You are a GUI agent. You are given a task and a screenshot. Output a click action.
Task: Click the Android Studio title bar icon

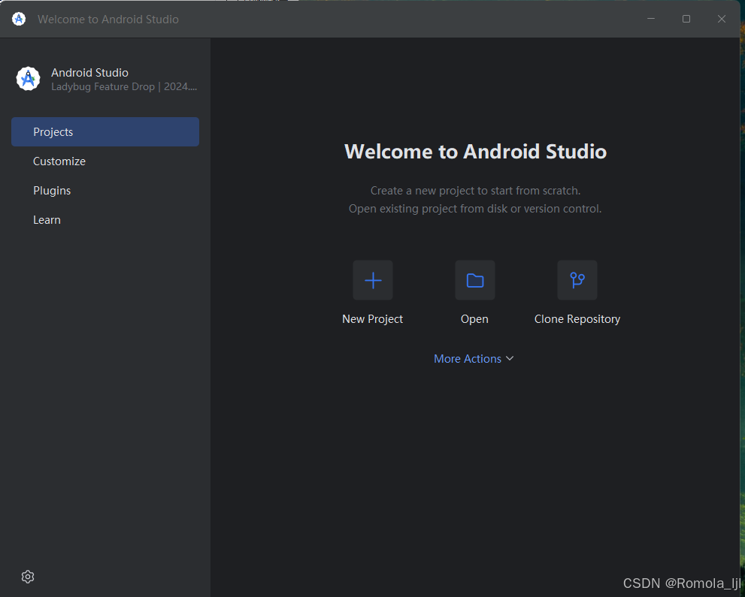tap(19, 19)
